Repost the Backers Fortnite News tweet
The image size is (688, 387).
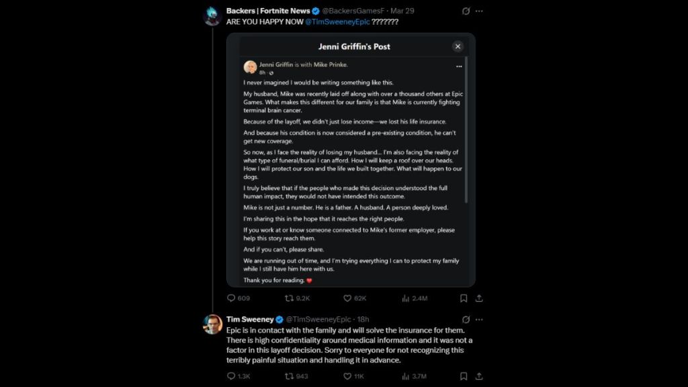(290, 298)
